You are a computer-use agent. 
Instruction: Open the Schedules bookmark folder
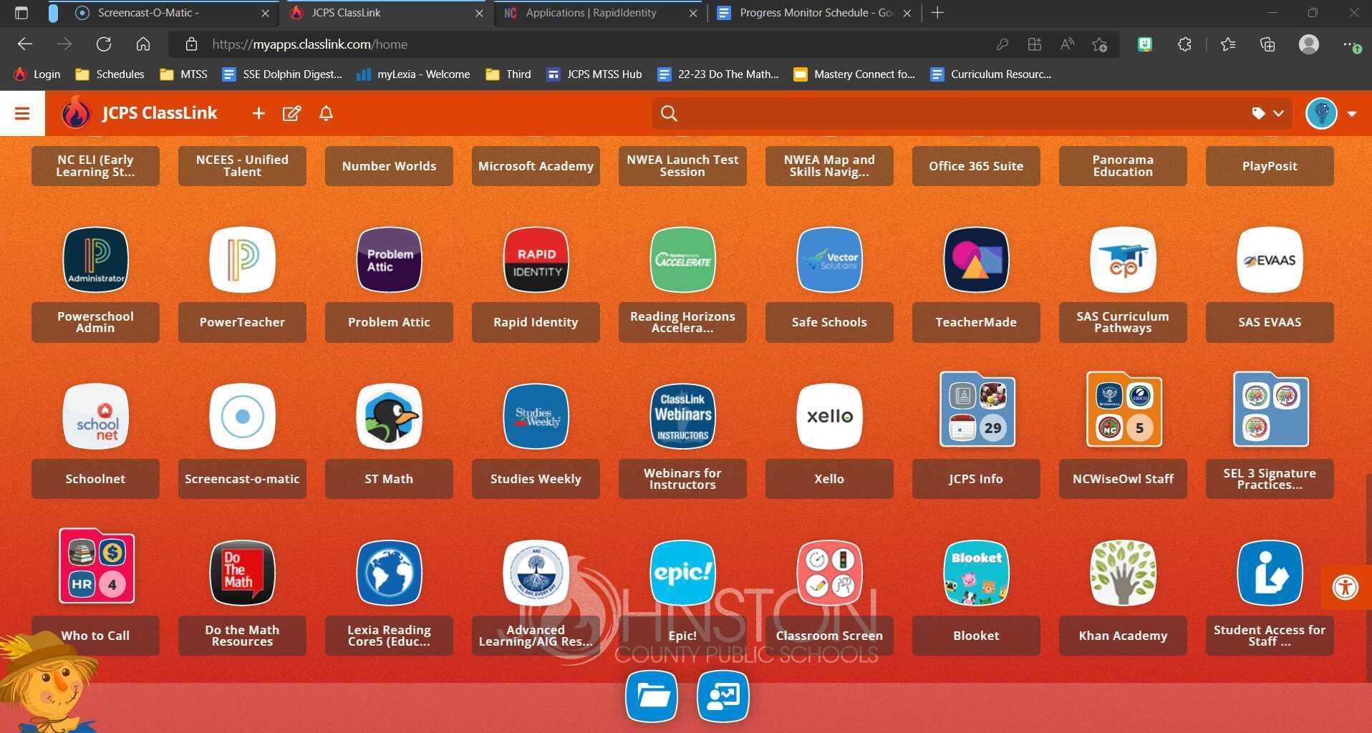(110, 74)
